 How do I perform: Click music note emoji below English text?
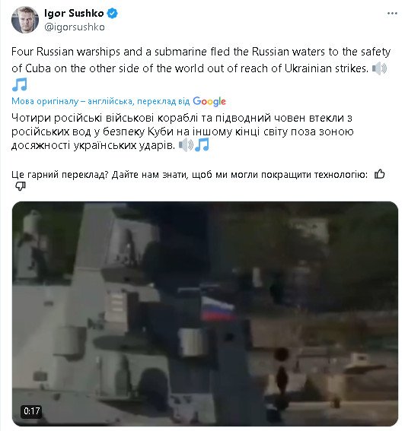pyautogui.click(x=20, y=84)
